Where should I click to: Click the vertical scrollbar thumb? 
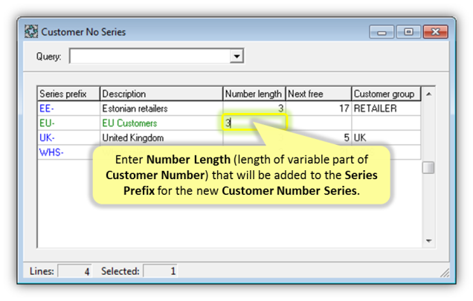point(428,168)
